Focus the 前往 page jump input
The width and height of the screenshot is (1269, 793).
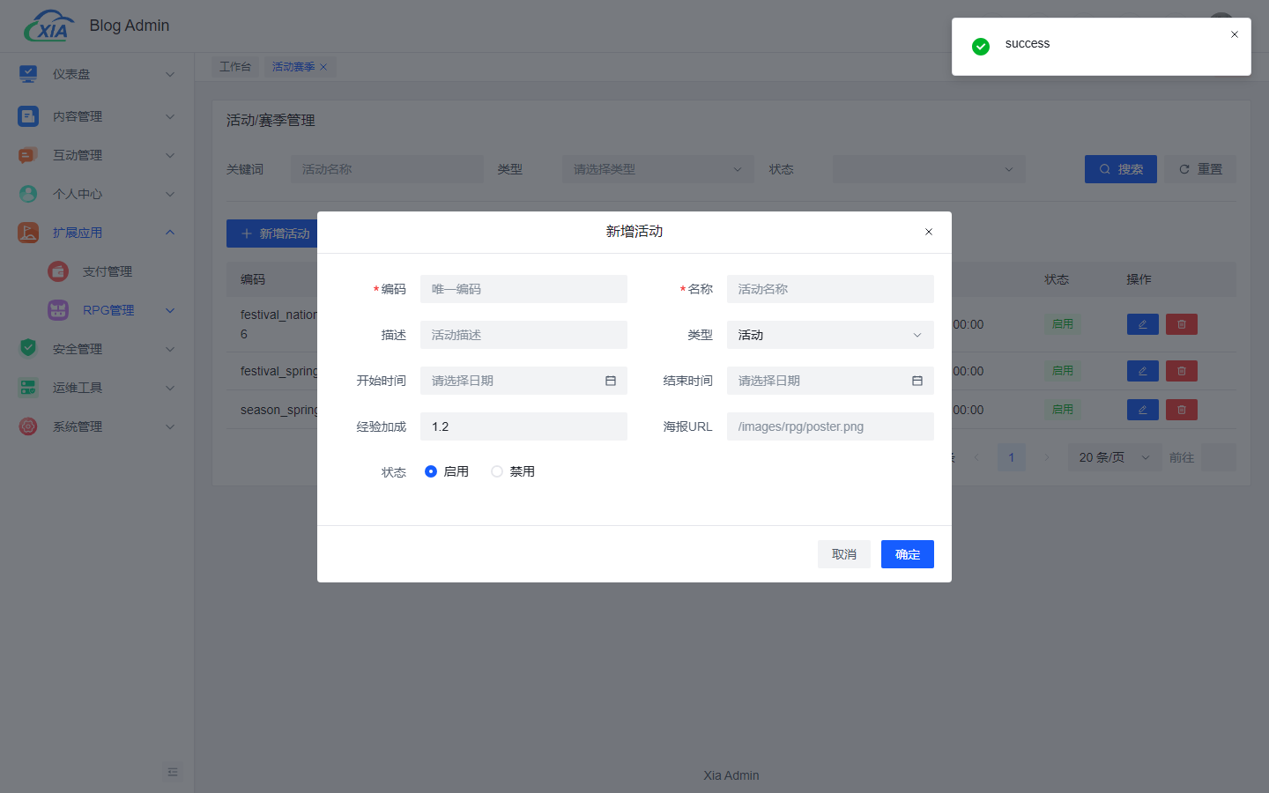click(1219, 457)
